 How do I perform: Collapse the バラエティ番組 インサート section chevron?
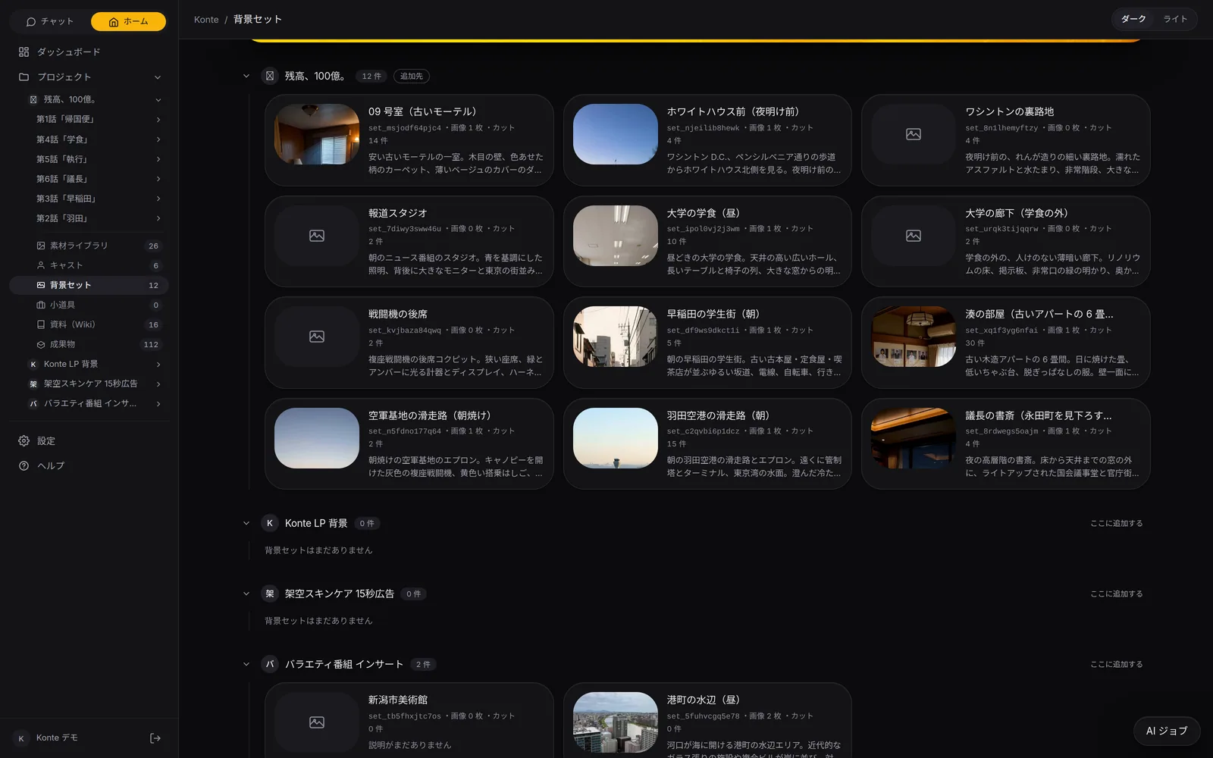pyautogui.click(x=246, y=664)
